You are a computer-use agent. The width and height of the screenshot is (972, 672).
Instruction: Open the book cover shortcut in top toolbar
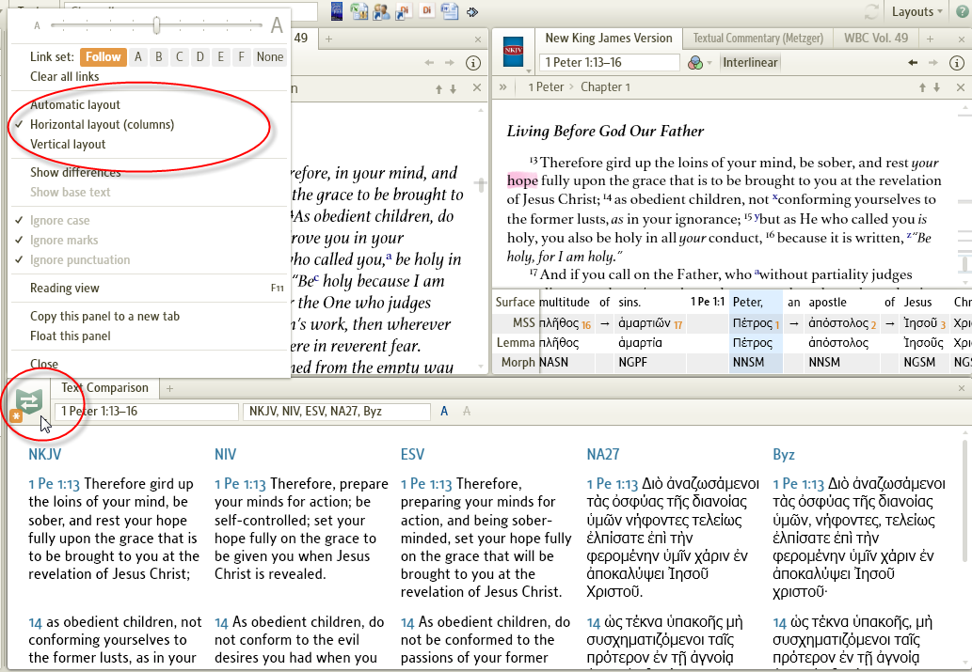tap(337, 11)
